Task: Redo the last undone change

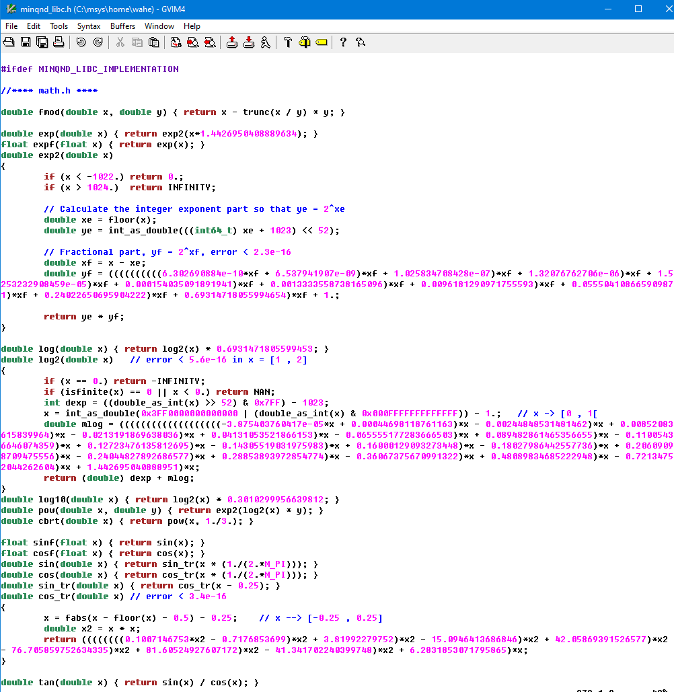Action: (x=98, y=42)
